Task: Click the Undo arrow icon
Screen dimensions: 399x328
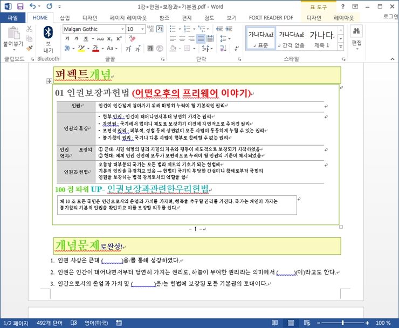Action: click(x=32, y=6)
